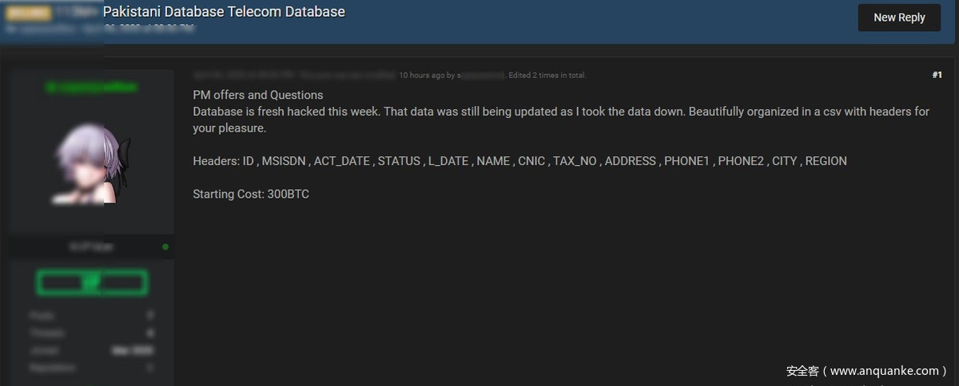Click the New Reply button
Screen dimensions: 959x386
pyautogui.click(x=899, y=18)
